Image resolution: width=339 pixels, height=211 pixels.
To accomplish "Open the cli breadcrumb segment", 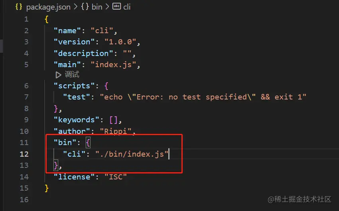I will pyautogui.click(x=126, y=7).
